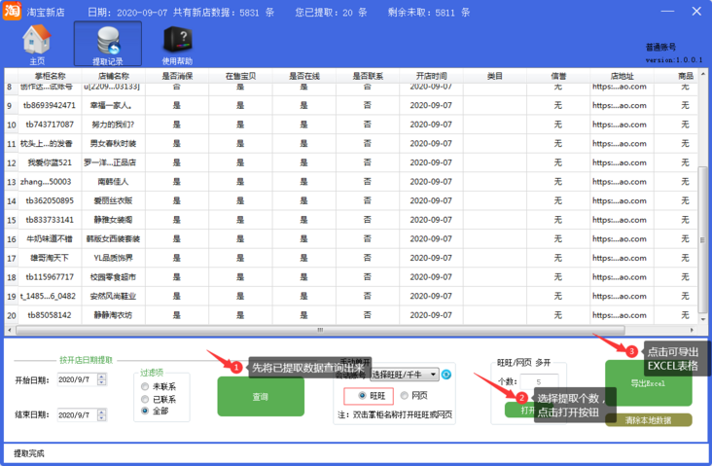Open the 使用帮助 help icon

coord(177,44)
